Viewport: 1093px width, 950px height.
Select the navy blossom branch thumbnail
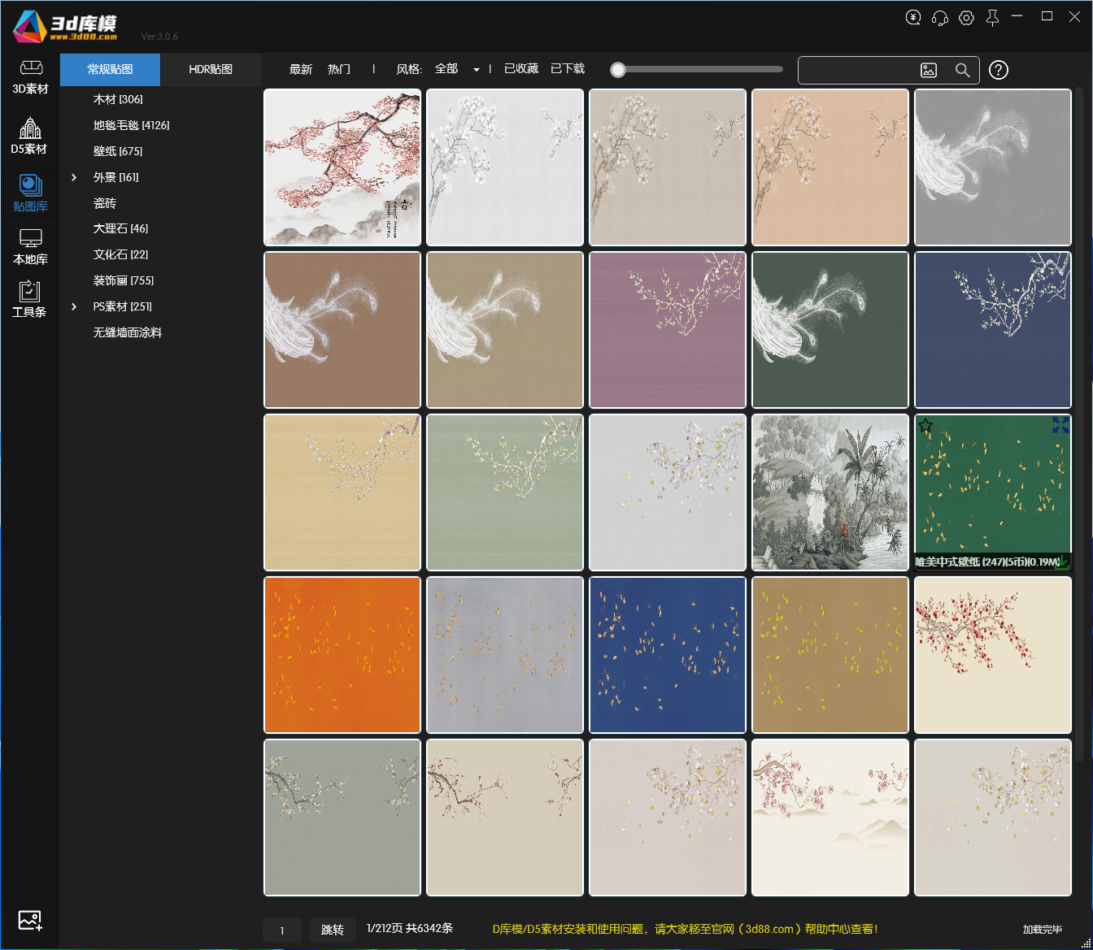coord(993,330)
